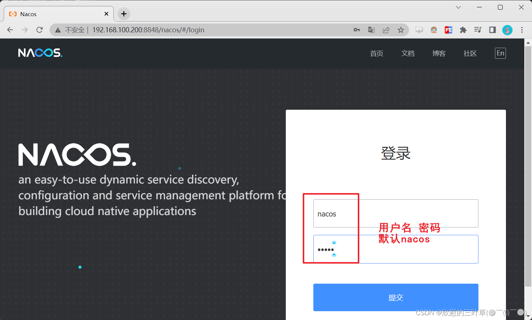Image resolution: width=532 pixels, height=320 pixels.
Task: Toggle the browser side panel
Action: 492,30
